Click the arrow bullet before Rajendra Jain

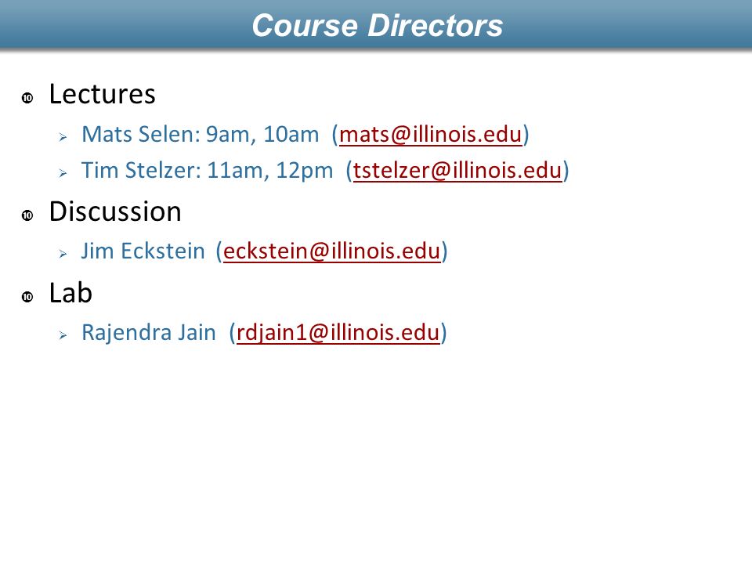63,335
